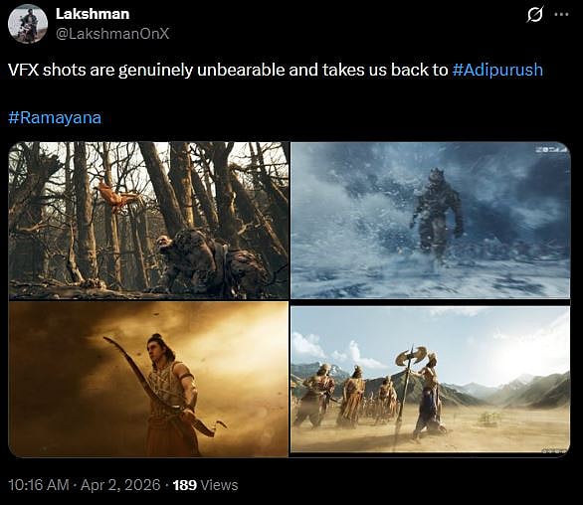Open the forest creature image
The height and width of the screenshot is (505, 583).
tap(148, 221)
